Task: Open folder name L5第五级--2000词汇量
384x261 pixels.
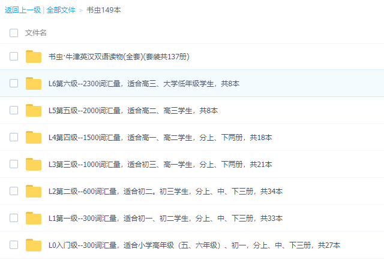Action: (x=133, y=111)
